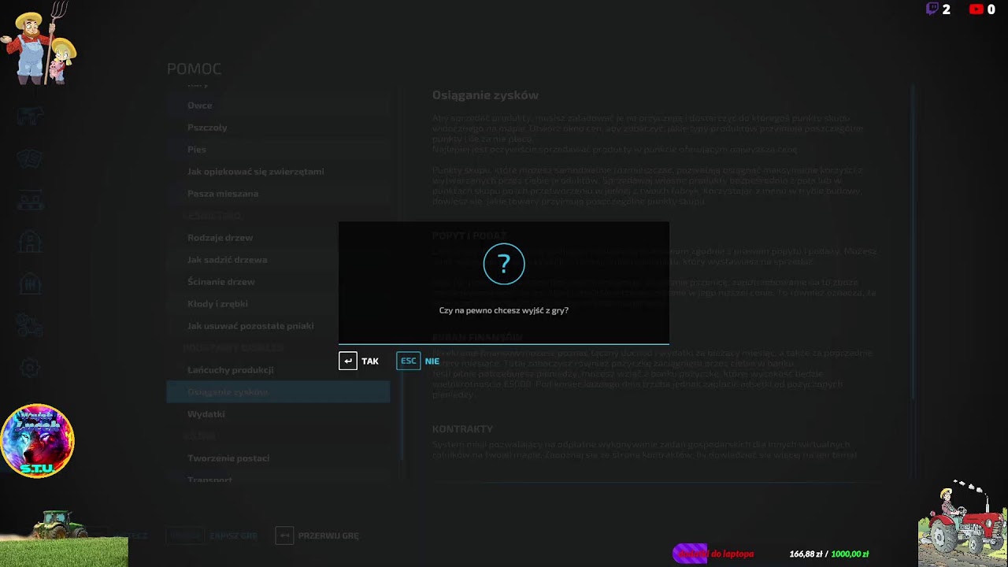
Task: Select the Pszczoły help topic
Action: coord(278,127)
